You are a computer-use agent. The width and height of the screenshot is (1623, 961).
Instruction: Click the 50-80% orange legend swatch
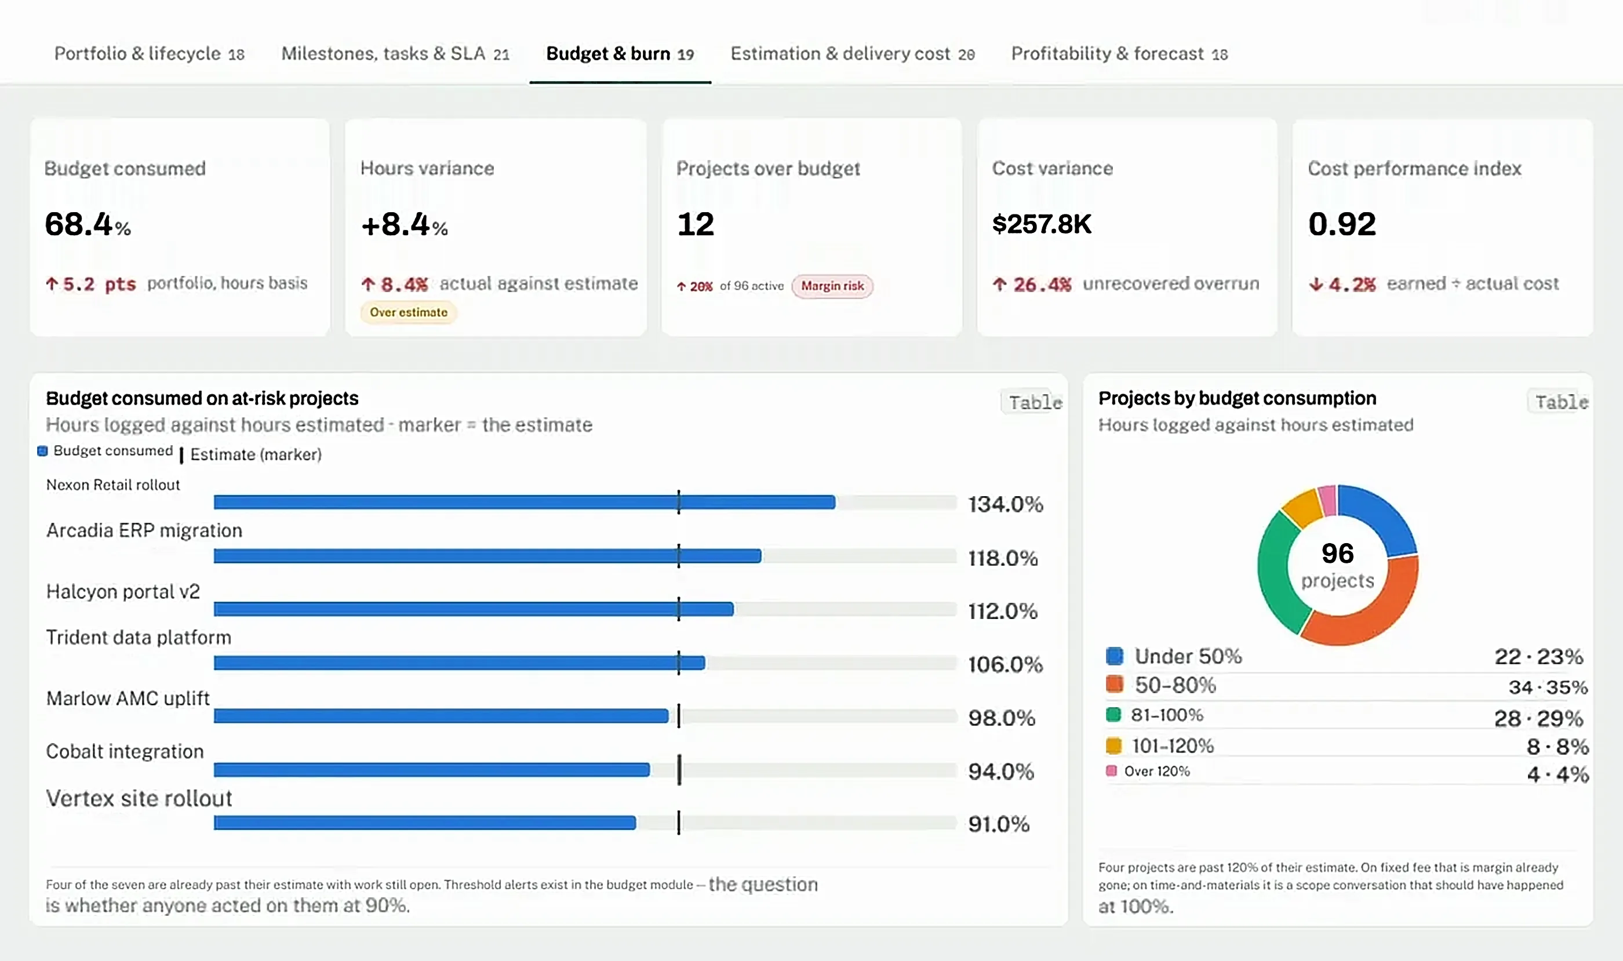coord(1115,685)
